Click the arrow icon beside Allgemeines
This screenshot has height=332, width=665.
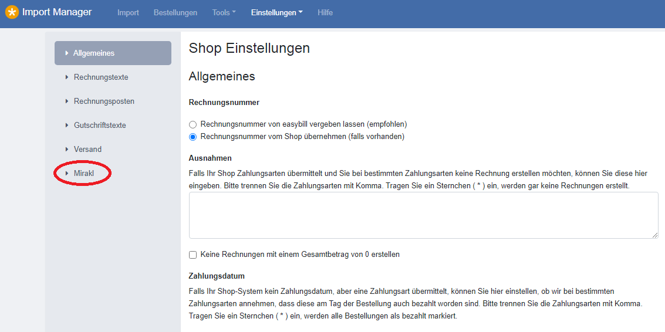[67, 53]
